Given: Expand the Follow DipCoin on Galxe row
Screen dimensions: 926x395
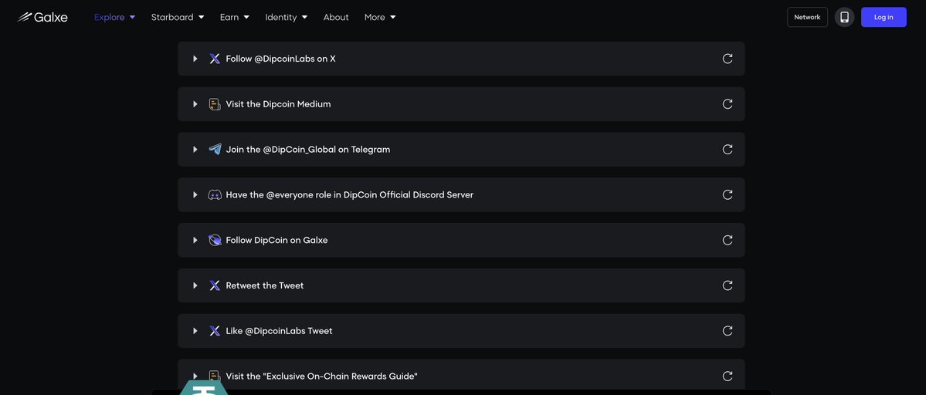Looking at the screenshot, I should click(x=195, y=240).
